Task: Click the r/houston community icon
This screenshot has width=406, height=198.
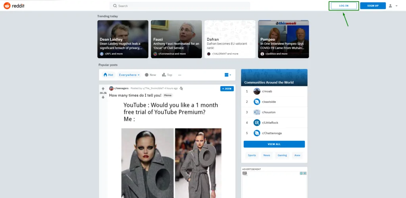Action: point(257,112)
